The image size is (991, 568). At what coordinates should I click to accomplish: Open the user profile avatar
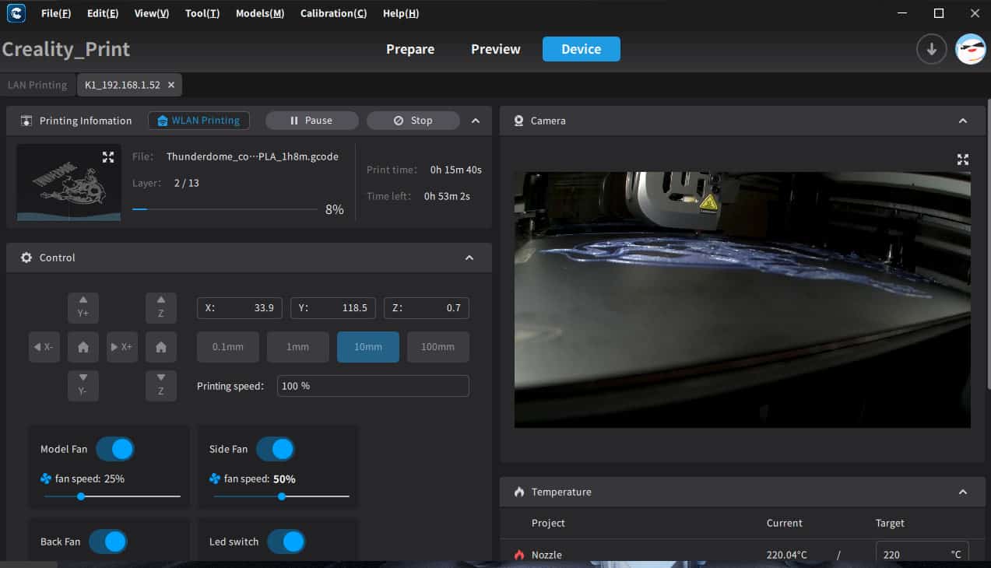click(x=970, y=49)
